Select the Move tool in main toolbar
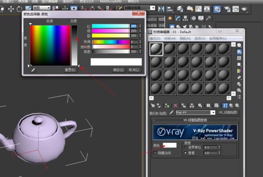 point(11,9)
